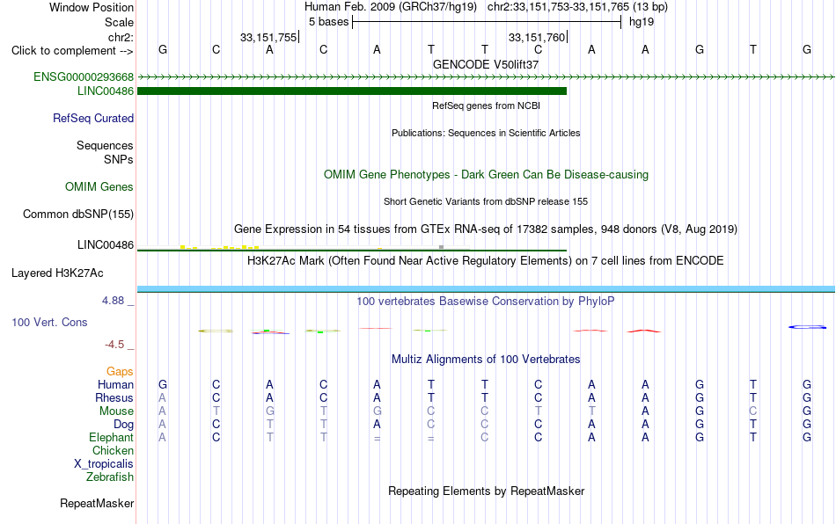Click the 4.88 PhyloP upper scale value
Screen dimensions: 836x524
point(113,301)
